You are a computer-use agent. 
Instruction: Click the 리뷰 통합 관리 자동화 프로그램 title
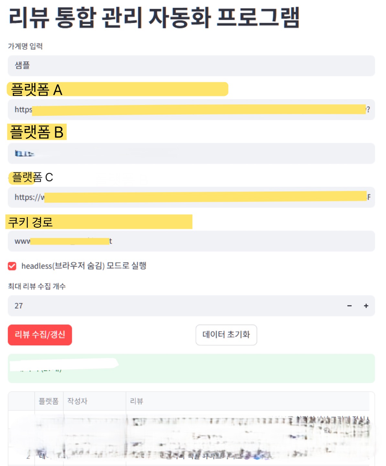[x=154, y=17]
